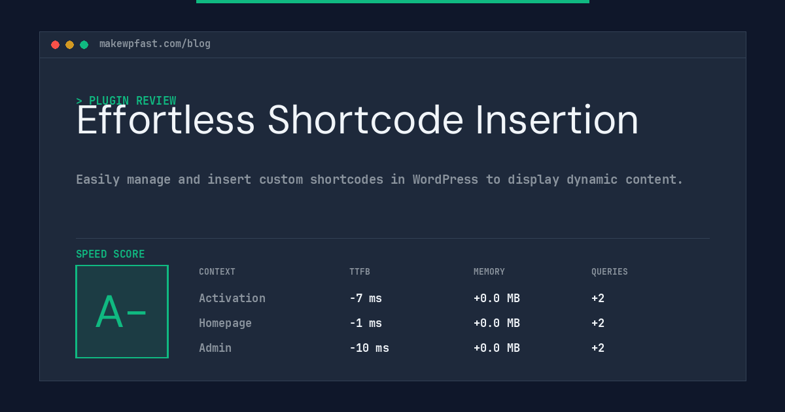The height and width of the screenshot is (412, 785).
Task: Select the Admin row label
Action: (215, 348)
